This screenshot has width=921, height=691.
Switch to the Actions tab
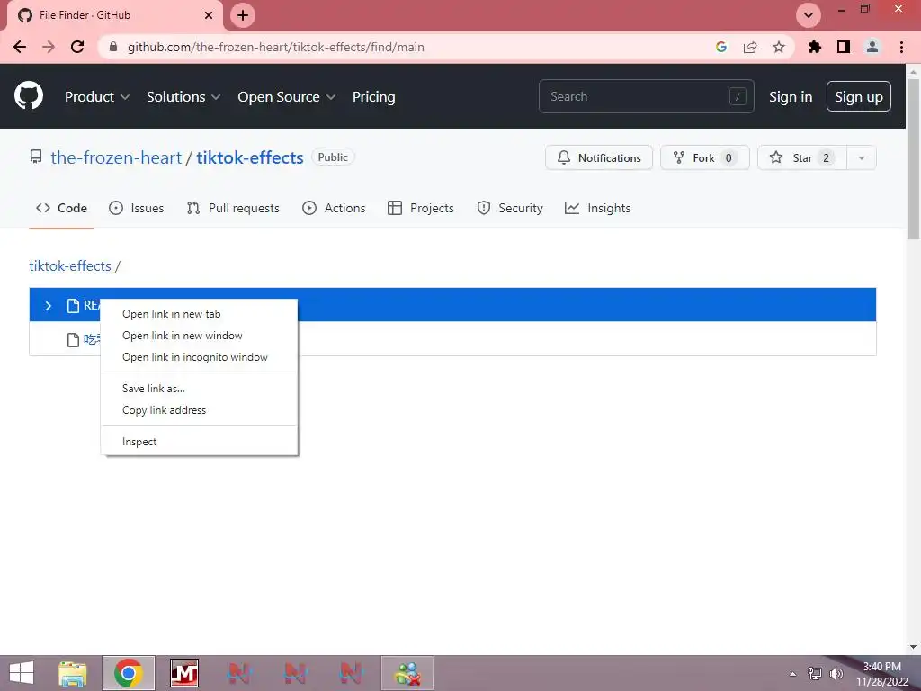334,208
